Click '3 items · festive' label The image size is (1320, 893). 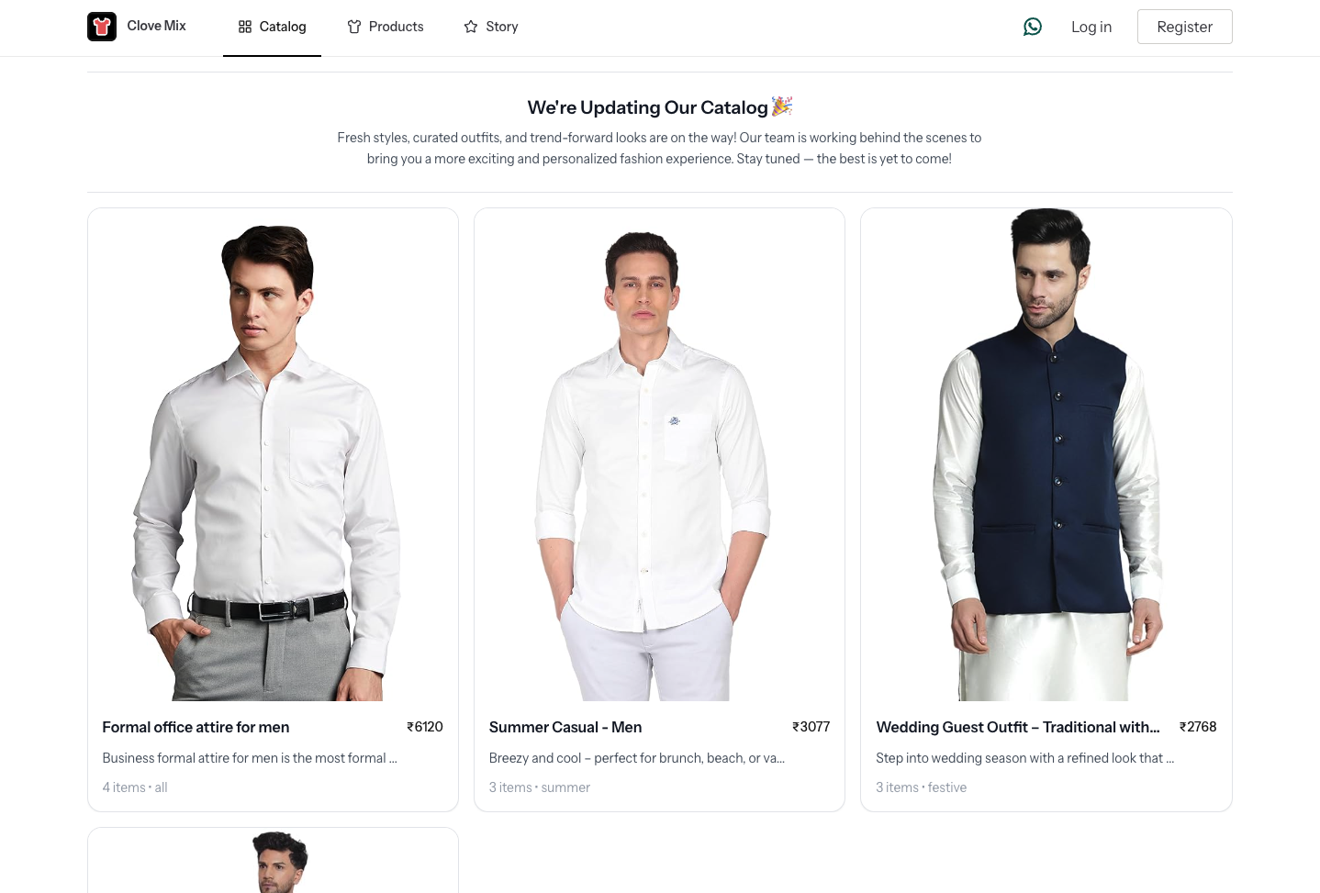(921, 787)
